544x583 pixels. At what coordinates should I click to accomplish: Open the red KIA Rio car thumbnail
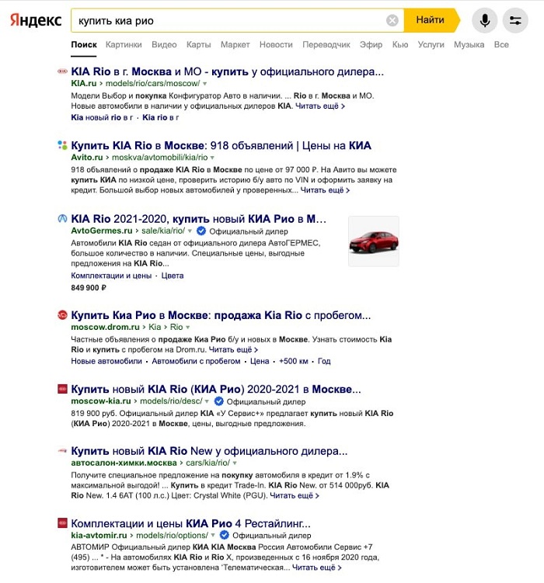[374, 241]
